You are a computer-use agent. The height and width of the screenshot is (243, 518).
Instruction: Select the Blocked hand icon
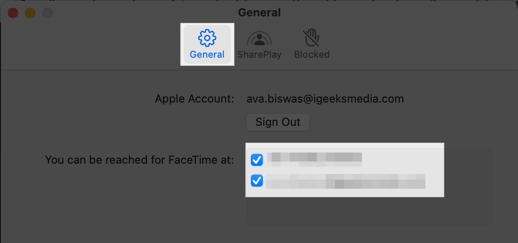tap(312, 38)
